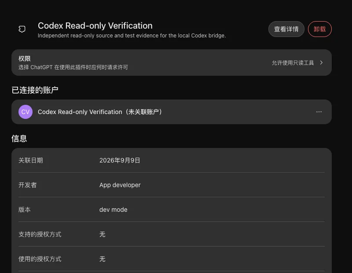Select the 无 value for 使用的授权方式

[x=103, y=259]
